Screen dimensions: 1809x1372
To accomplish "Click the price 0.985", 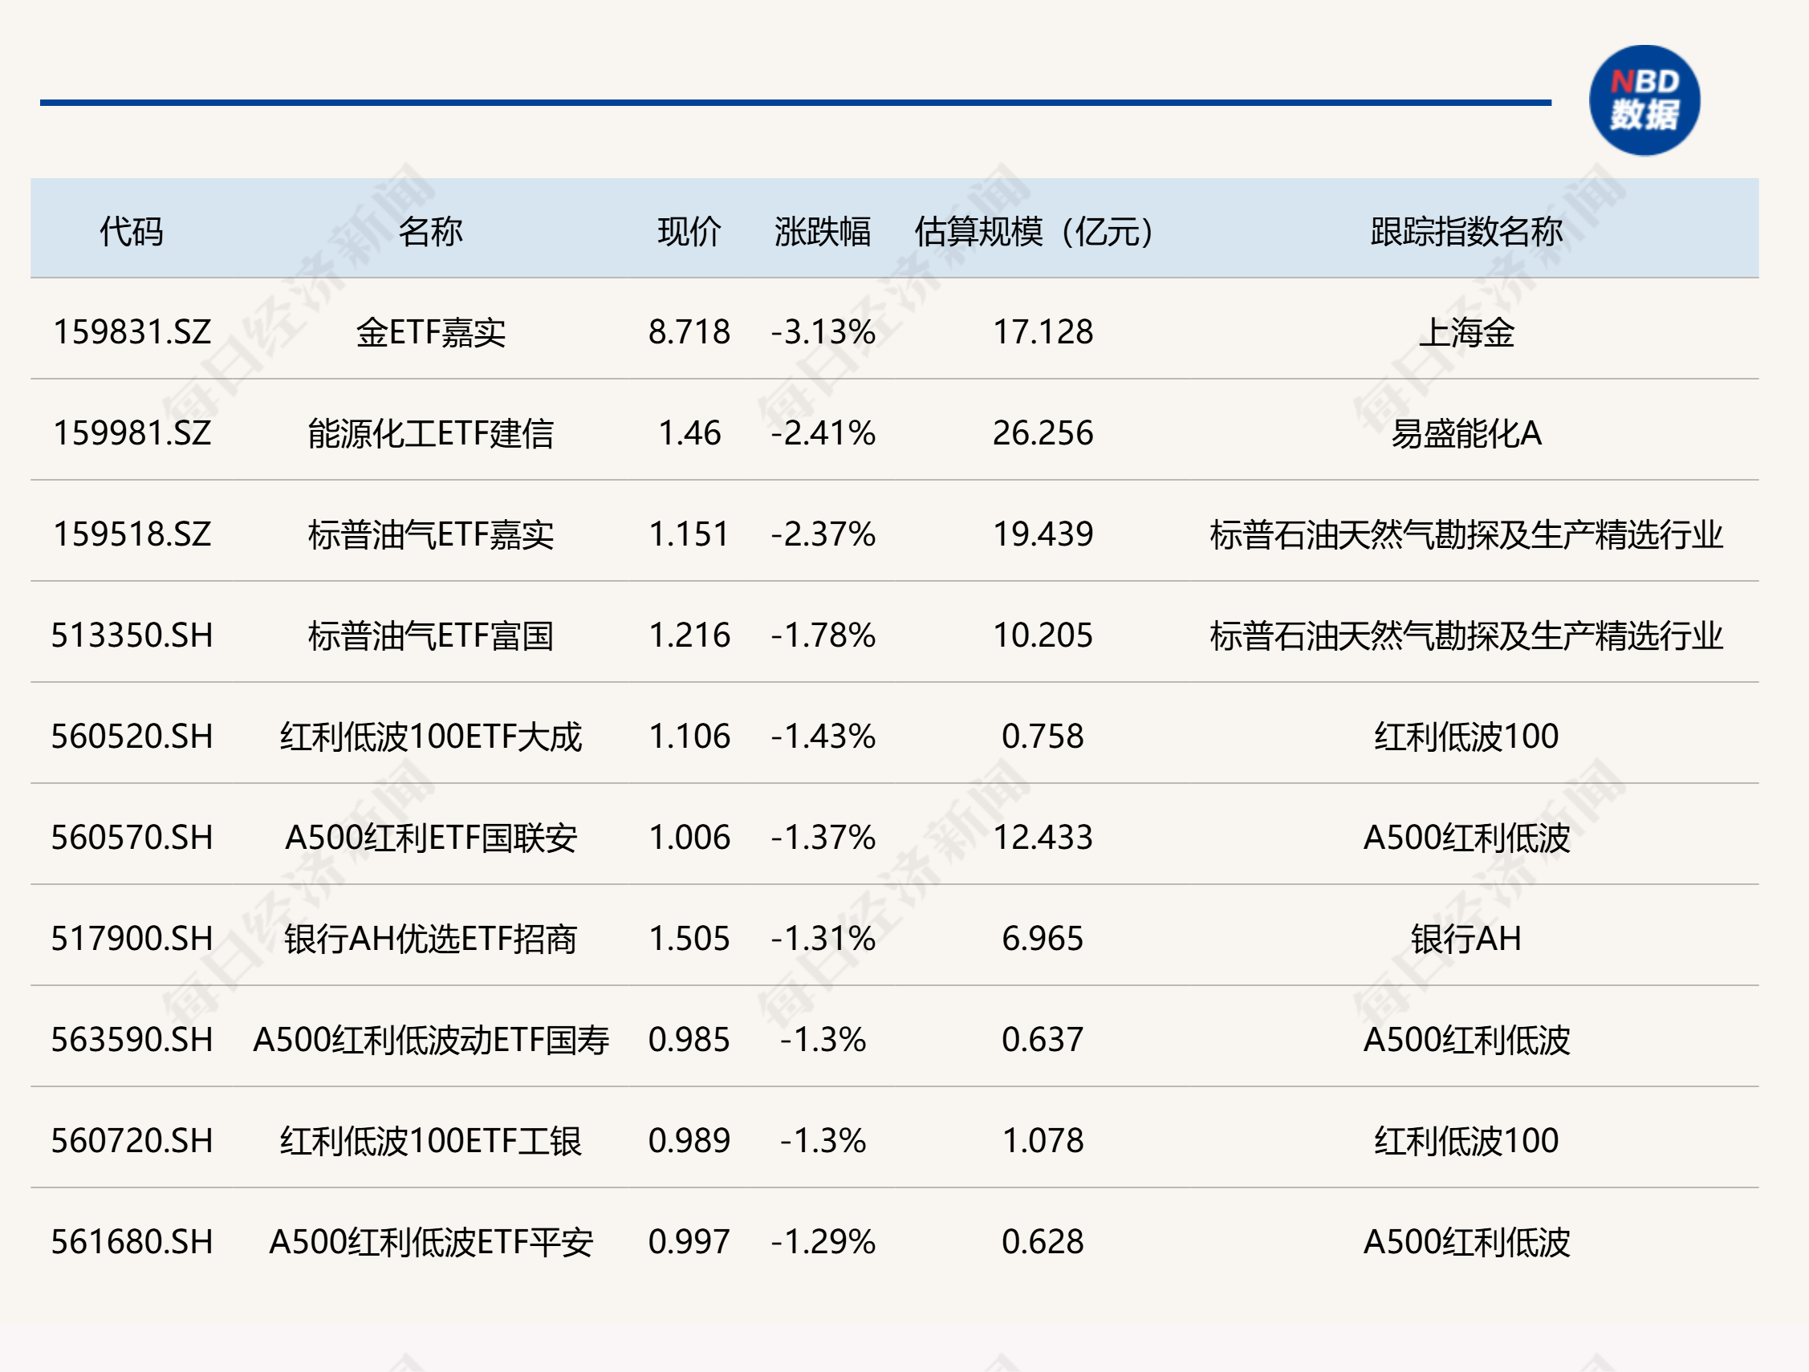I will (689, 1040).
